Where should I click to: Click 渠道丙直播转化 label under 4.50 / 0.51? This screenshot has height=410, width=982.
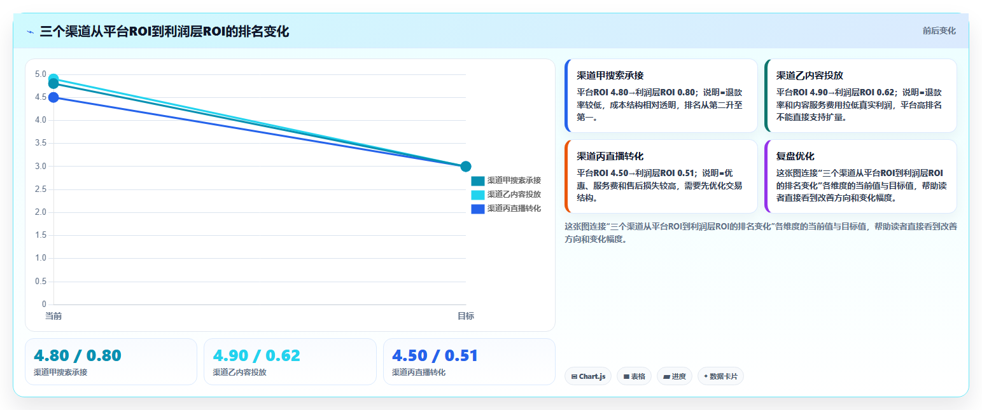419,372
